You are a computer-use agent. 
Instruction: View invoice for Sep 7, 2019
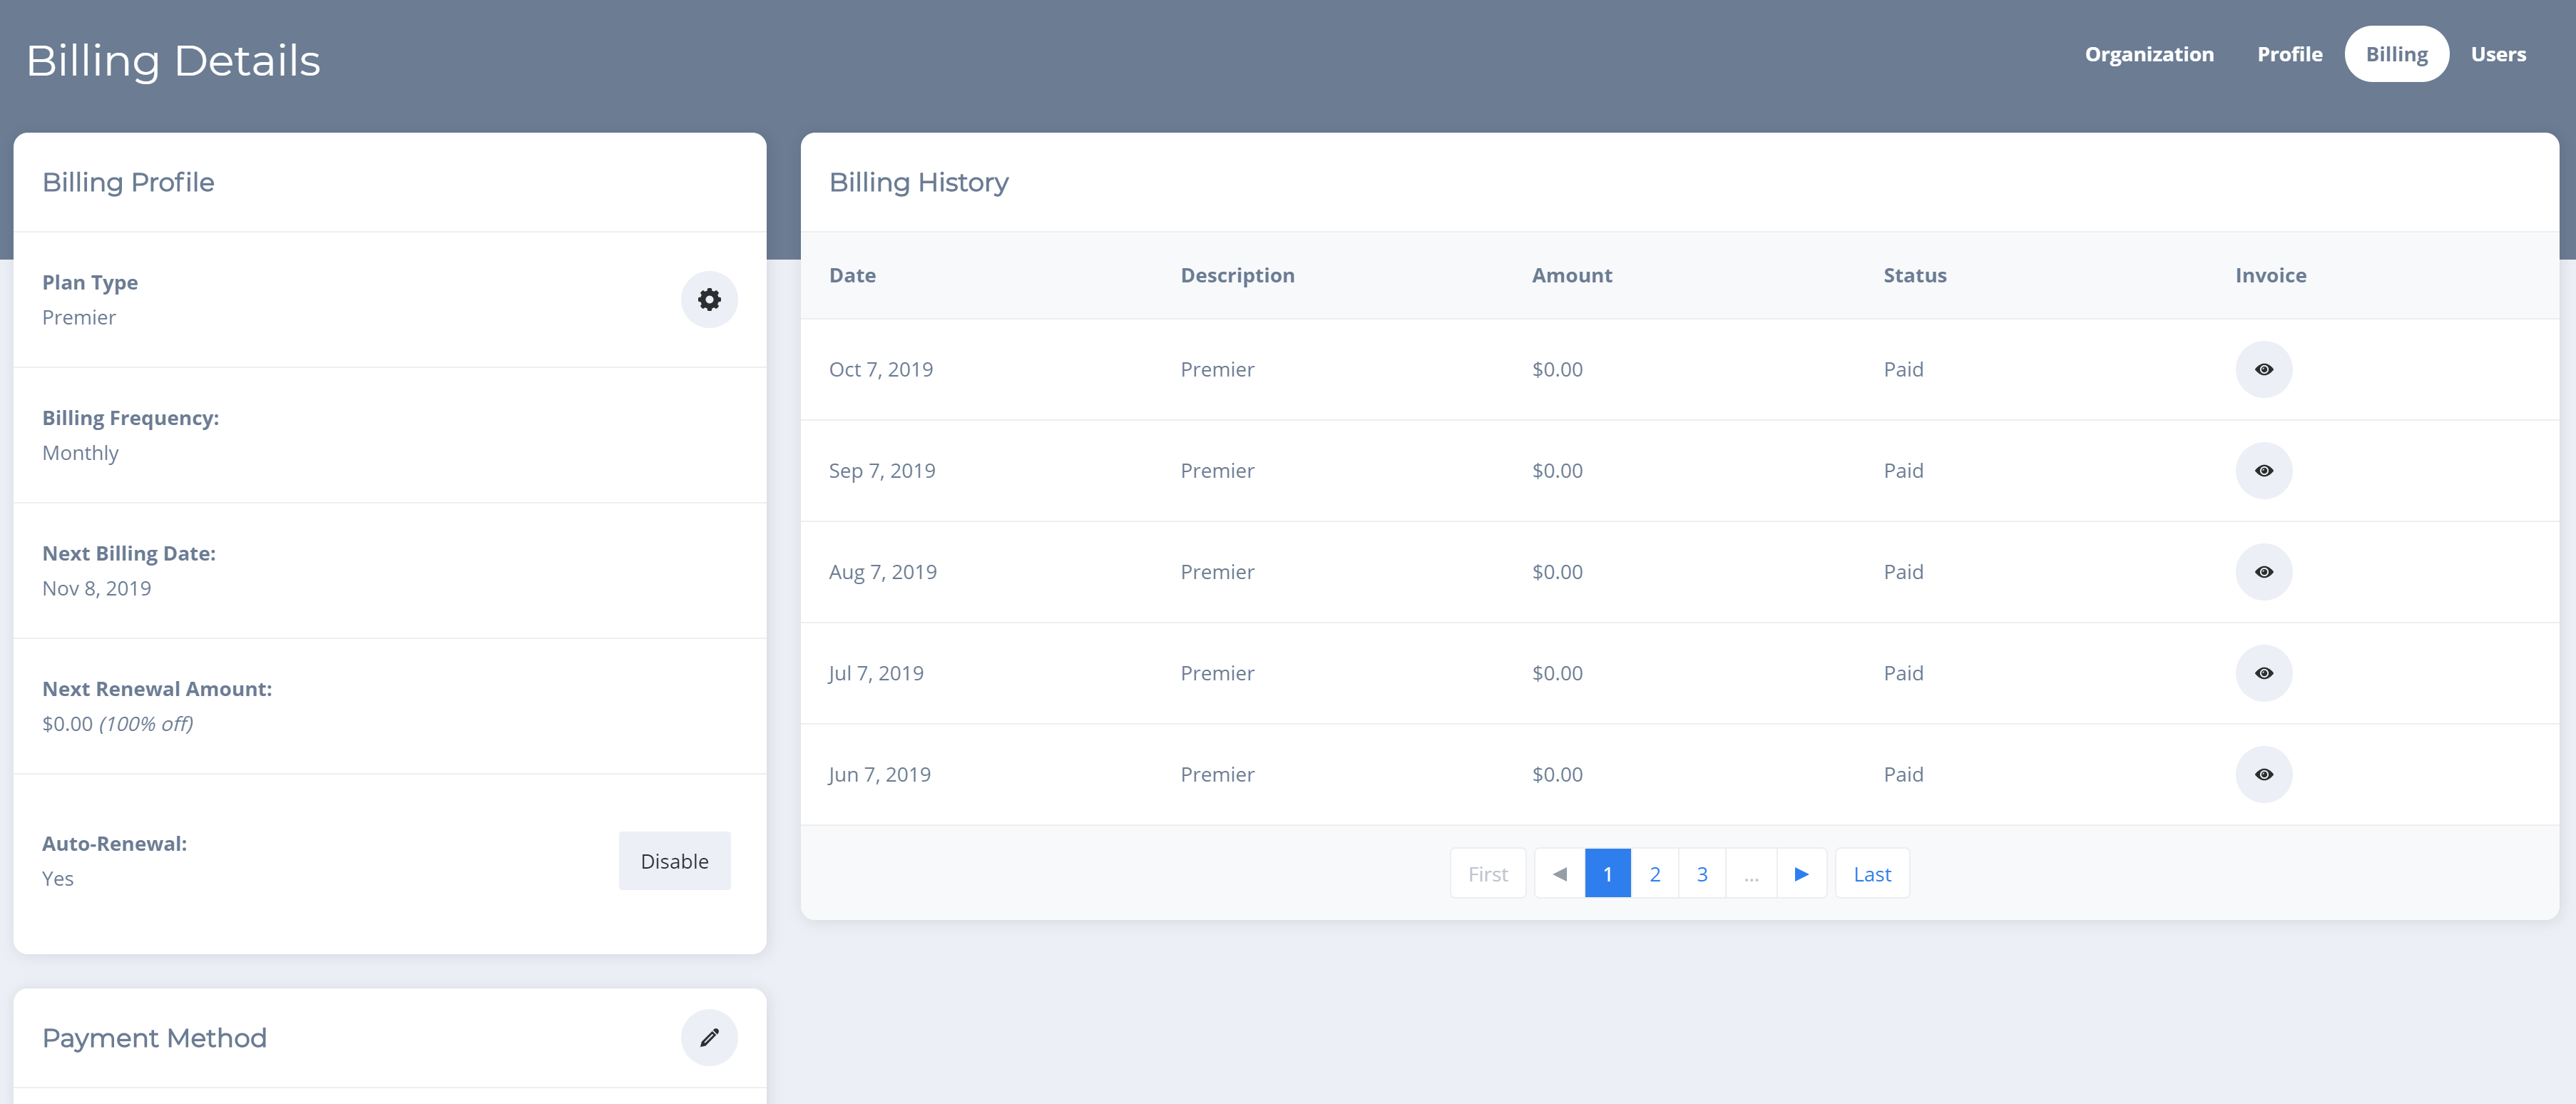click(2263, 470)
